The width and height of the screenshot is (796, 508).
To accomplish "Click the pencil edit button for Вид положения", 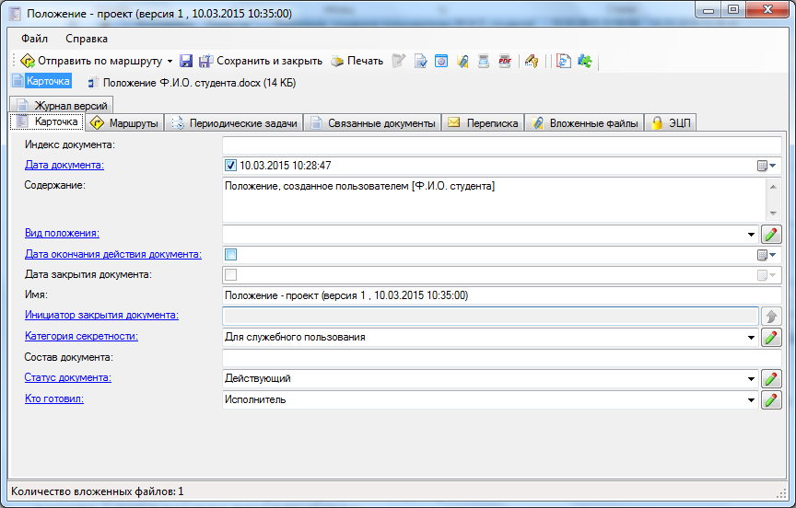I will point(771,235).
